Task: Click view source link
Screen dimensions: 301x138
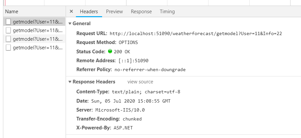Action: click(x=140, y=82)
